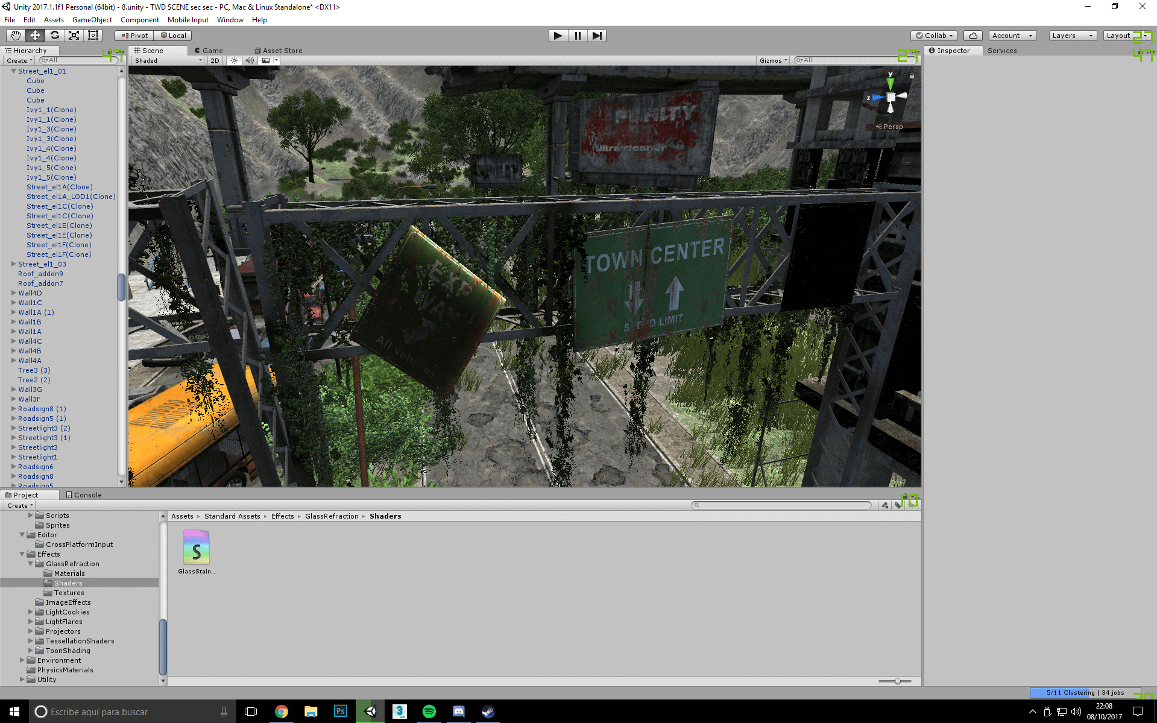1157x723 pixels.
Task: Select the Rect transform tool
Action: (x=93, y=36)
